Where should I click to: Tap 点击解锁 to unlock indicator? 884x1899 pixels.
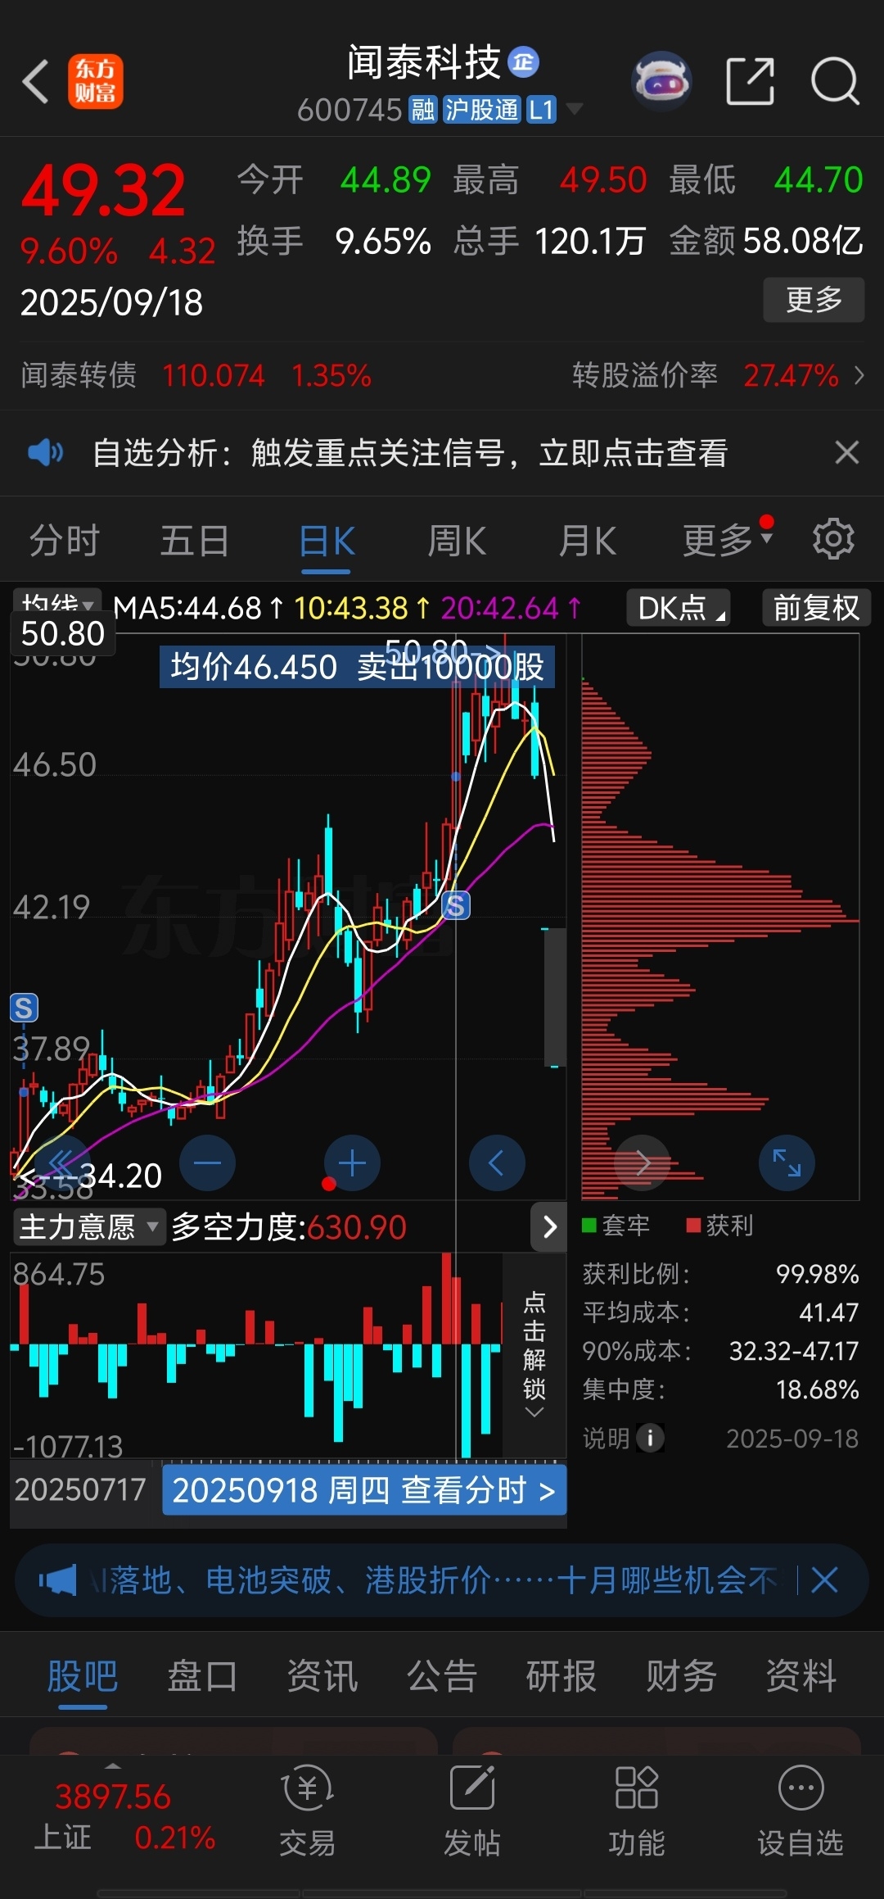coord(534,1355)
